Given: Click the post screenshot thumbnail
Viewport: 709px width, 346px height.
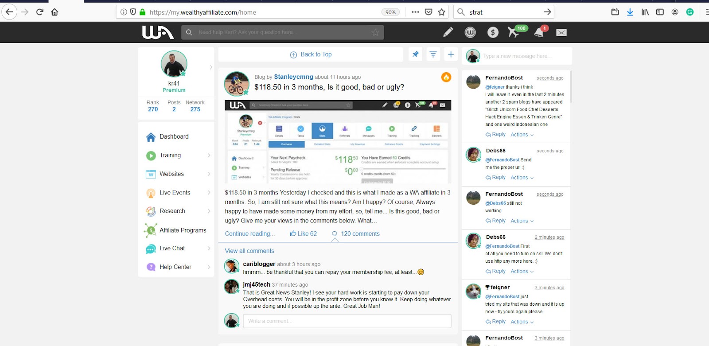Looking at the screenshot, I should click(338, 142).
